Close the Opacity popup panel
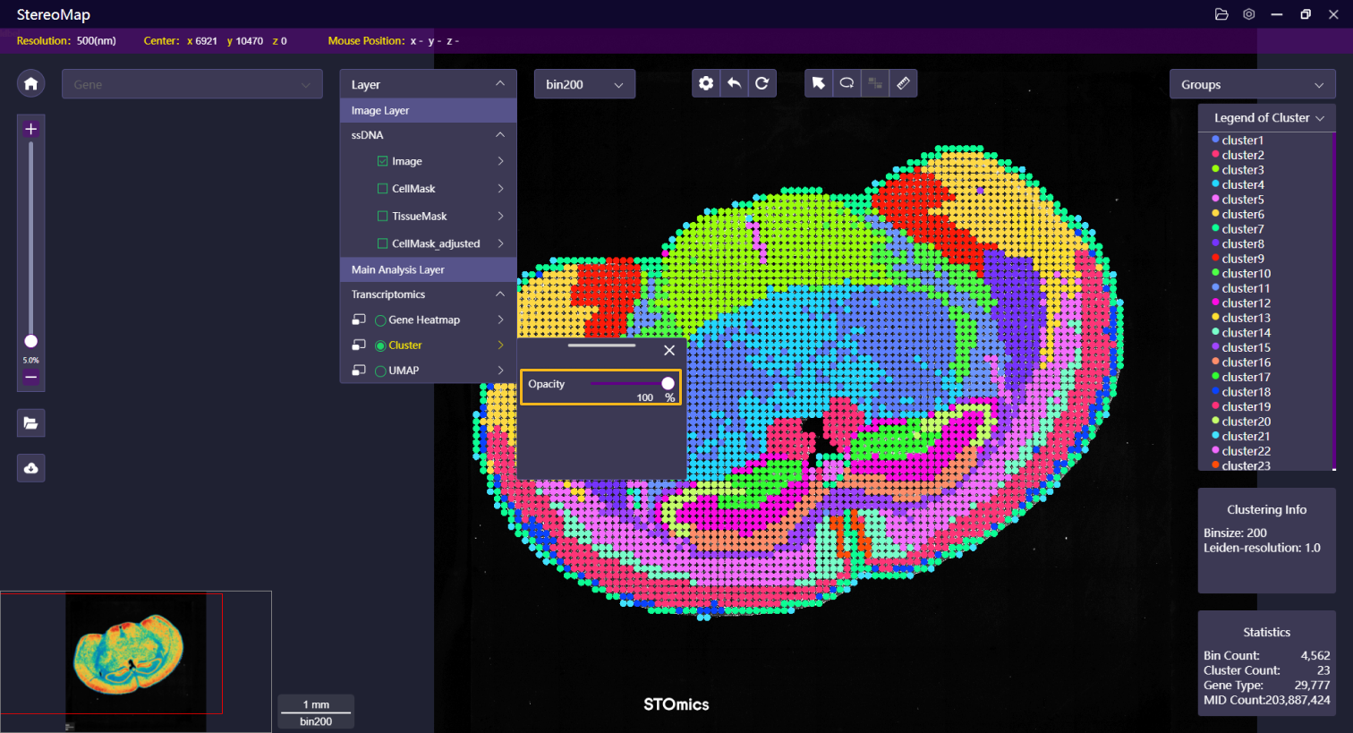Viewport: 1353px width, 733px height. pyautogui.click(x=669, y=350)
